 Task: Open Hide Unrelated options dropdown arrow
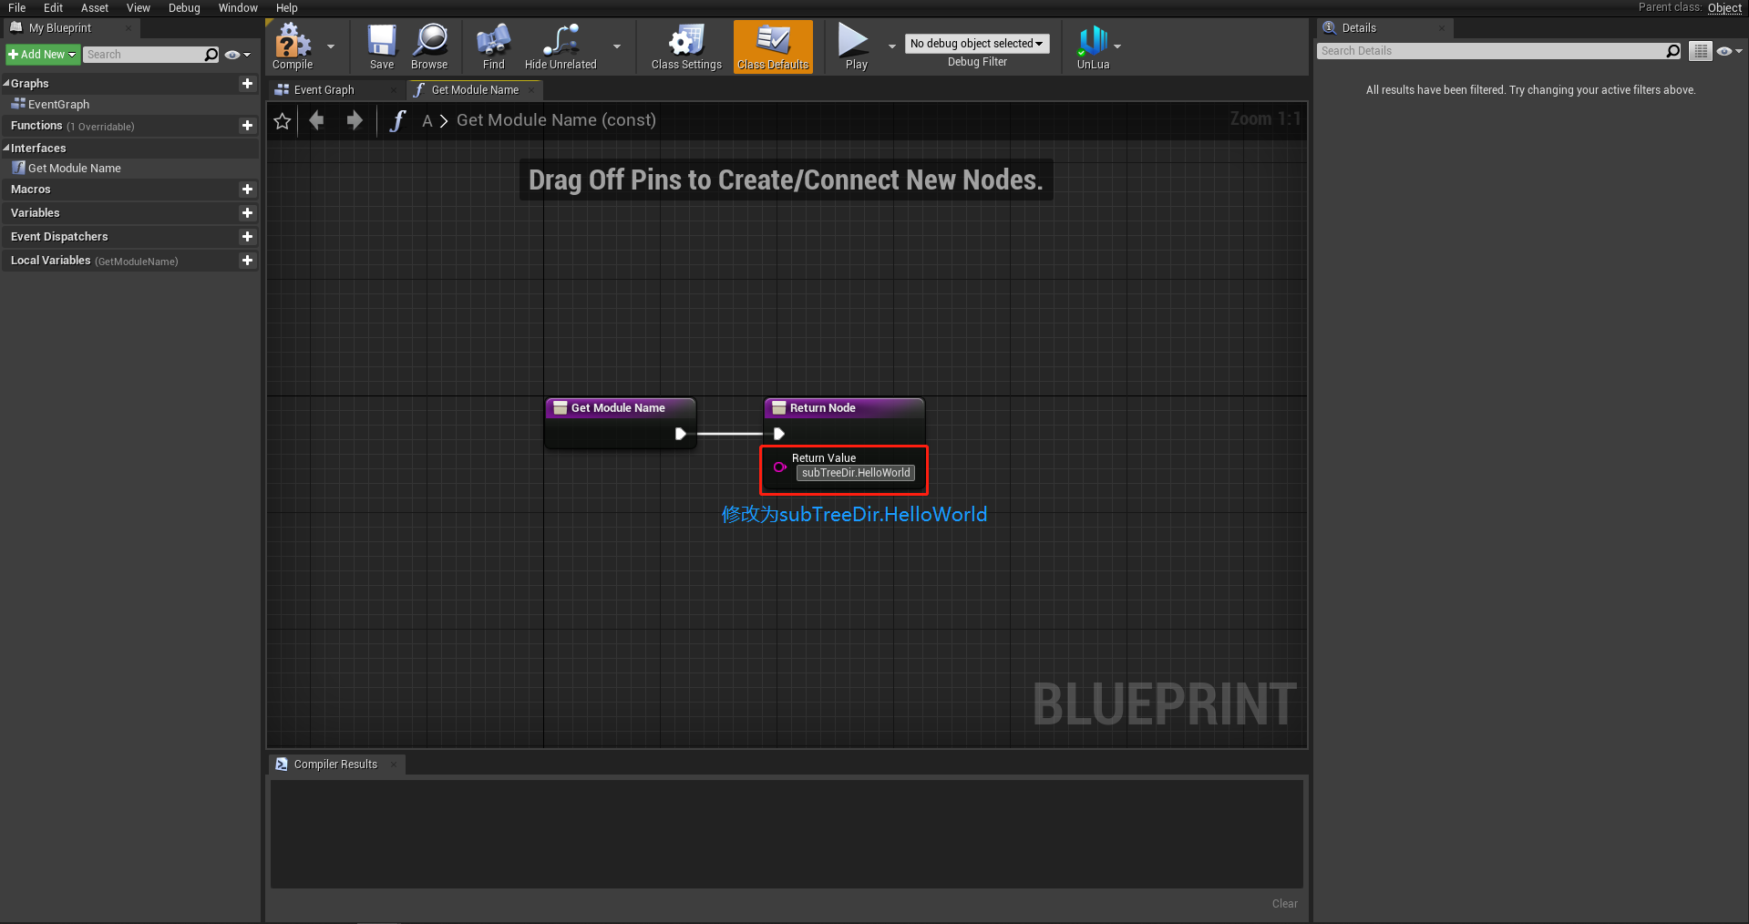point(617,46)
